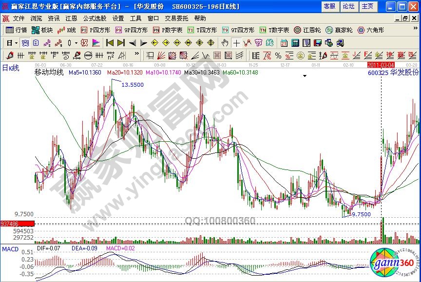421x282 pixels.
Task: Click the magenta flag icon
Action: (x=96, y=43)
